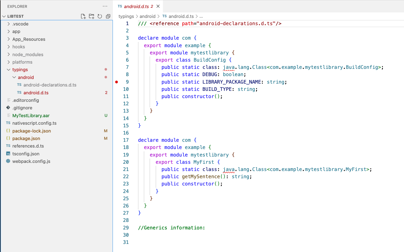Click line number 1 in the gutter
Viewport: 404px width, 252px height.
127,23
